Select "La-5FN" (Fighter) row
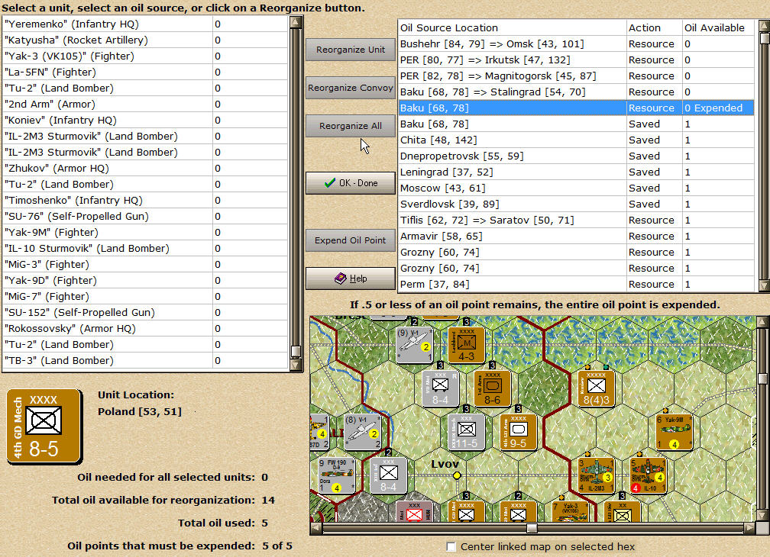770x557 pixels. 145,72
